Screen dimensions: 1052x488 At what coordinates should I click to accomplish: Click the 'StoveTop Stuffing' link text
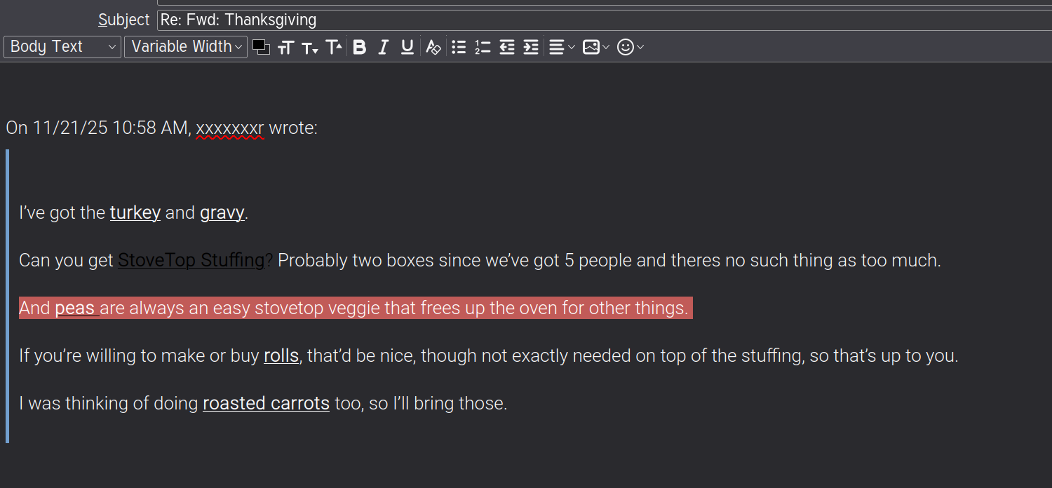[191, 260]
